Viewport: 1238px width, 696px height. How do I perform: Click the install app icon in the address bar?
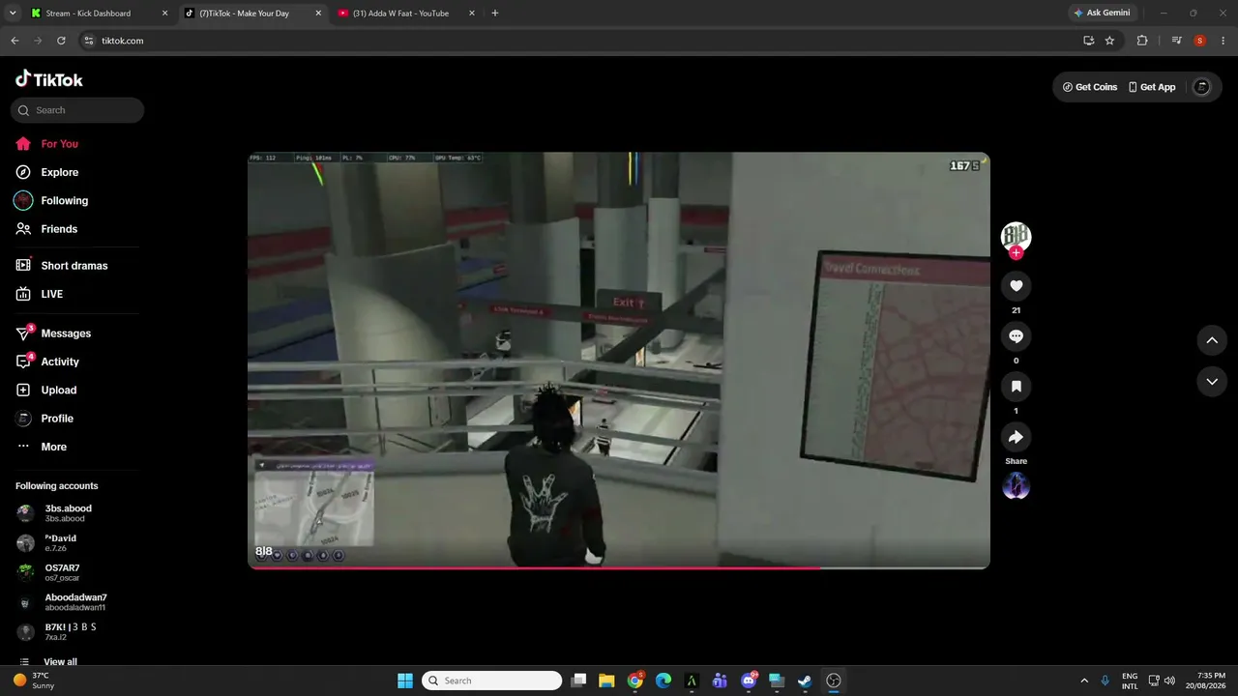pyautogui.click(x=1088, y=41)
